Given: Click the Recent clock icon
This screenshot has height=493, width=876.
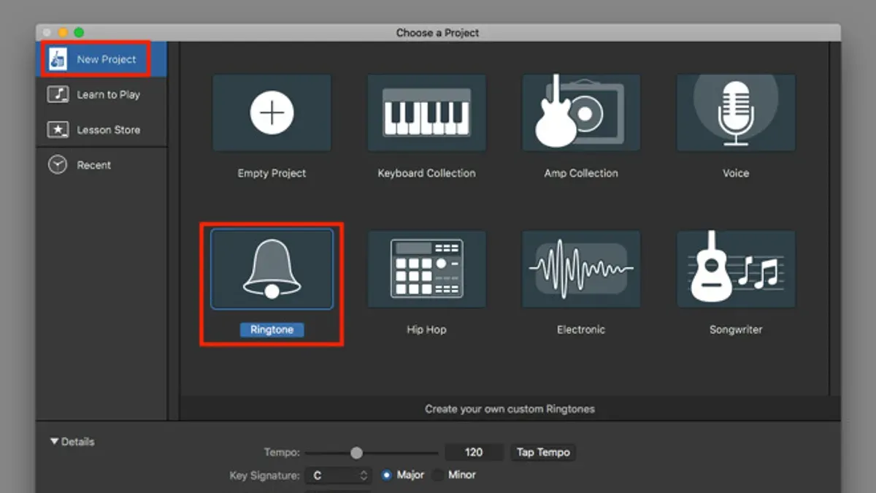Looking at the screenshot, I should click(x=58, y=165).
